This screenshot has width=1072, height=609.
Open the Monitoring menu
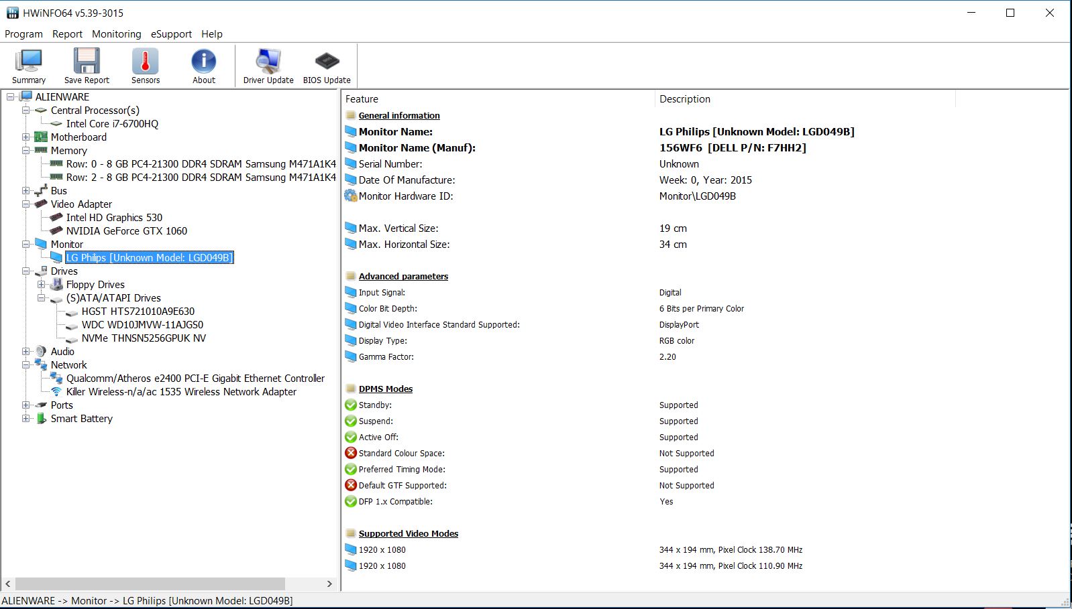tap(117, 33)
